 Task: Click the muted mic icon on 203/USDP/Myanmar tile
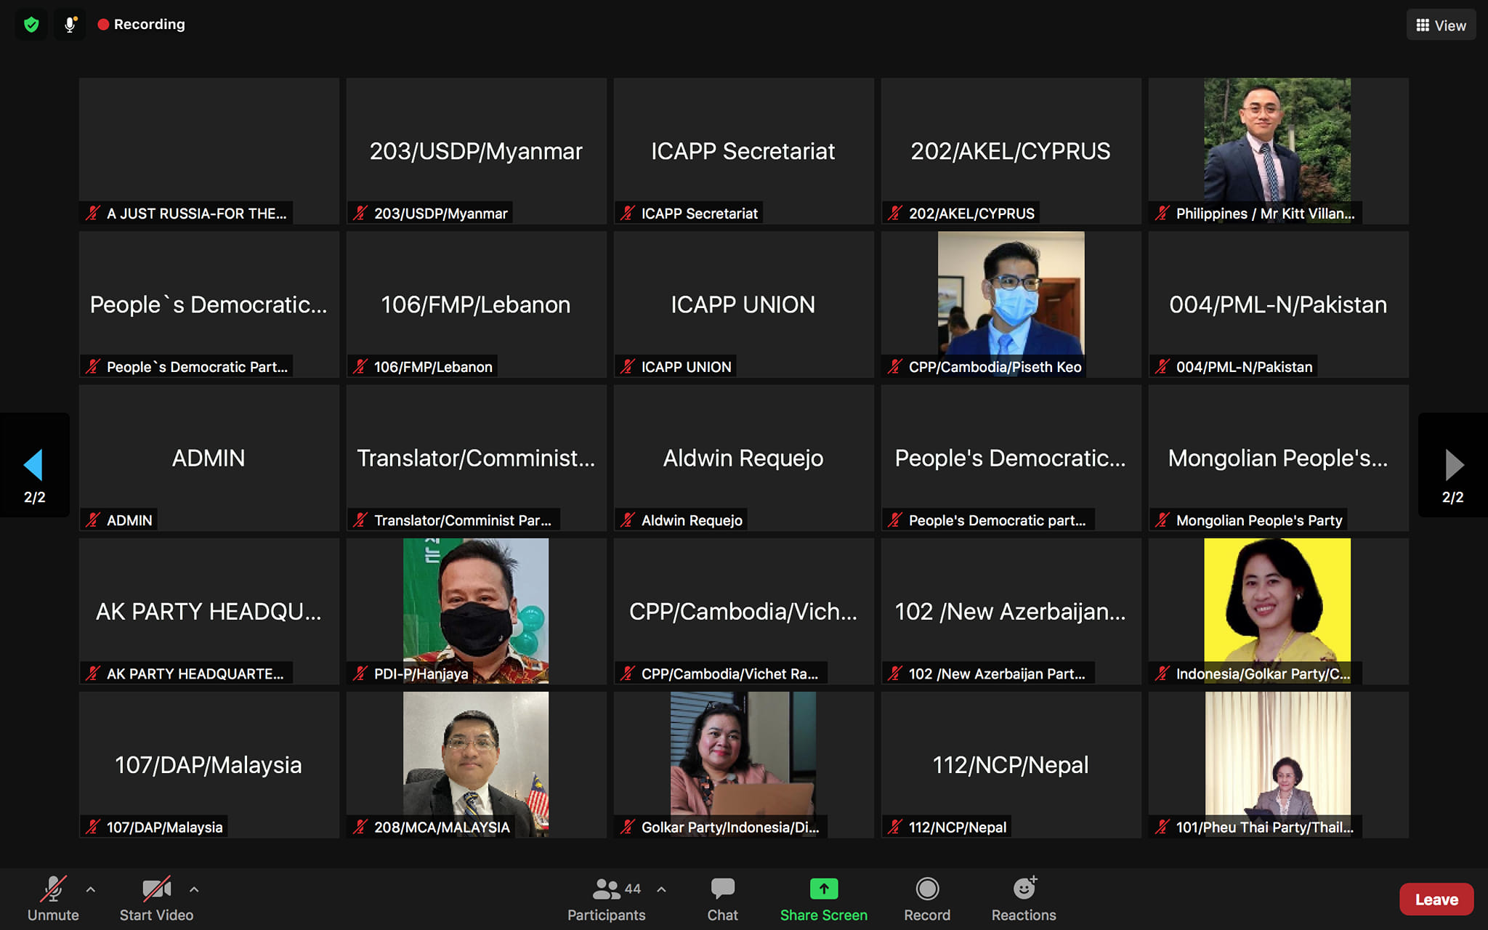[360, 213]
